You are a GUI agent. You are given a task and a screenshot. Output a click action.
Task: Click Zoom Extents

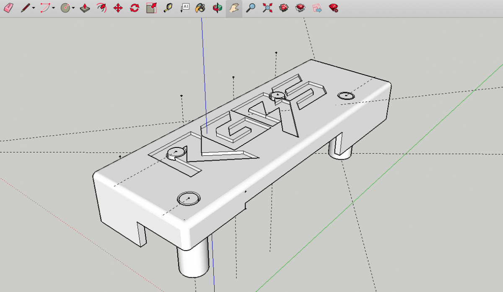tap(267, 8)
